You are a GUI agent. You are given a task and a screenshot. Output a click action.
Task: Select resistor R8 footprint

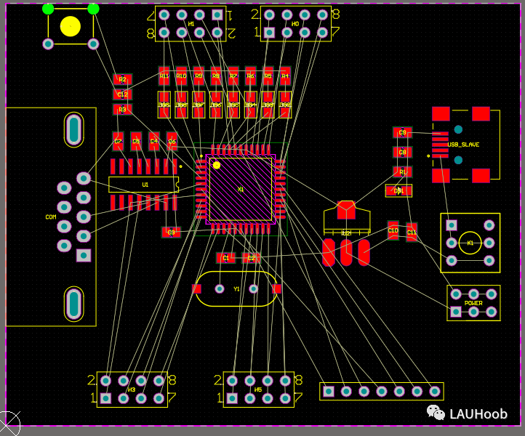coord(216,76)
